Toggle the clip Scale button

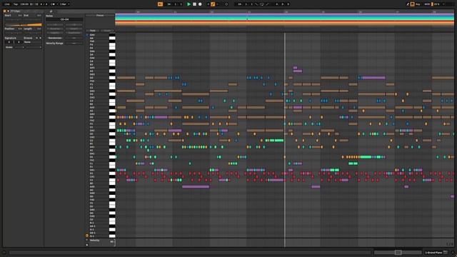[9, 47]
